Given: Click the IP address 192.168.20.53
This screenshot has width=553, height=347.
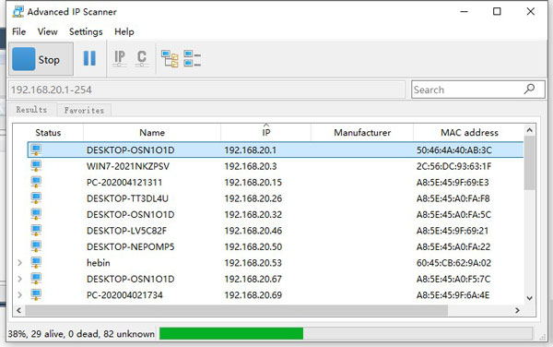Looking at the screenshot, I should point(253,263).
